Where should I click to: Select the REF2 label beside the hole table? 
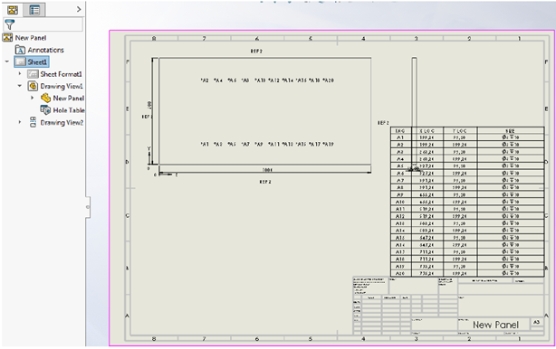[383, 123]
